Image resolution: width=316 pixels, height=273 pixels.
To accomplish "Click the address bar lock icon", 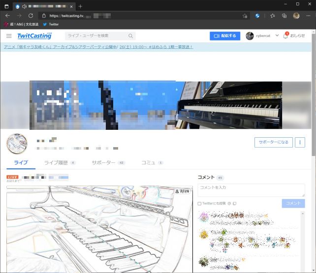I will [44, 16].
